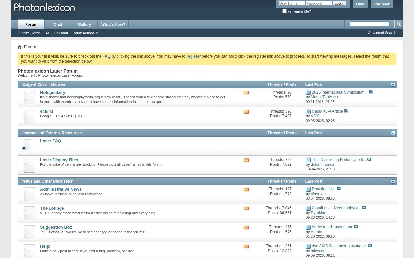Open the Hologeekery forum title

coord(53,92)
